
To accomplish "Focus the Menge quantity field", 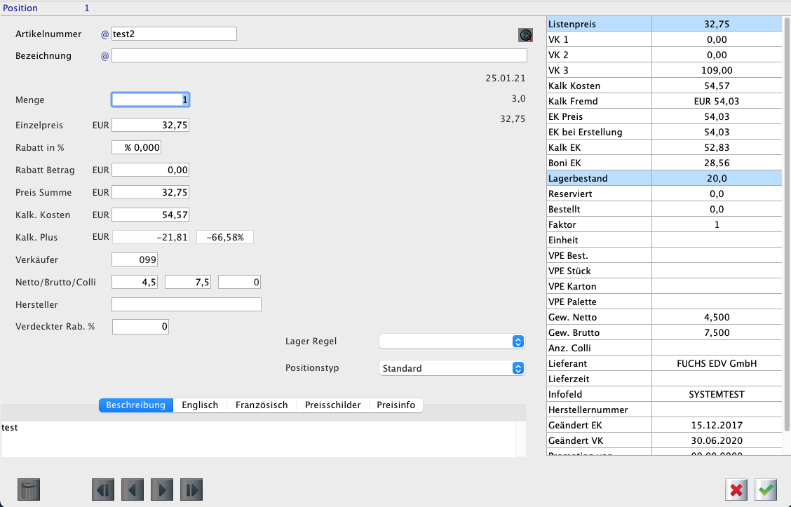I will click(150, 100).
